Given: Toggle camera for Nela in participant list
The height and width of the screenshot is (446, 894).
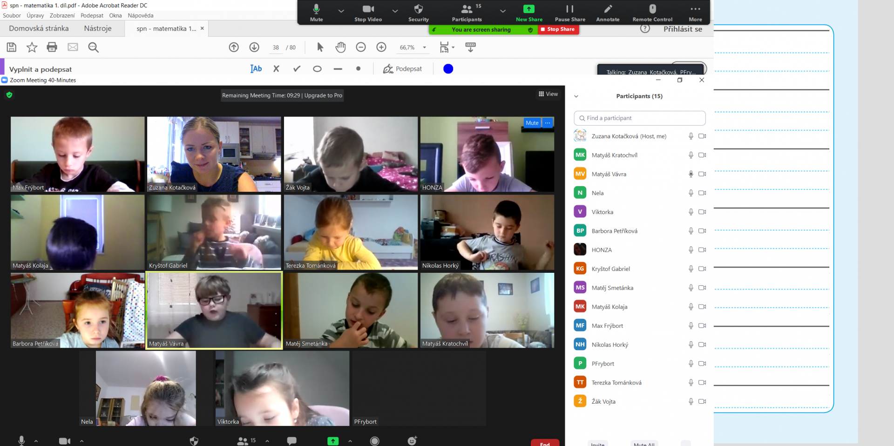Looking at the screenshot, I should click(x=702, y=193).
